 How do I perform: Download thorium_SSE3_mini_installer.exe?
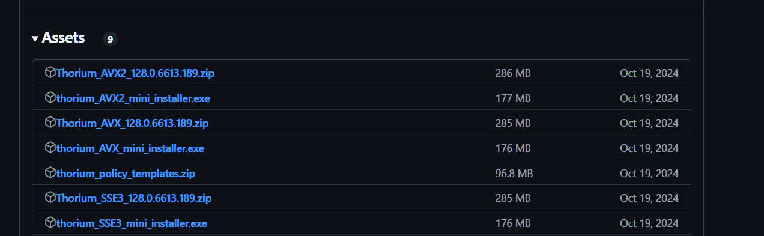coord(132,223)
